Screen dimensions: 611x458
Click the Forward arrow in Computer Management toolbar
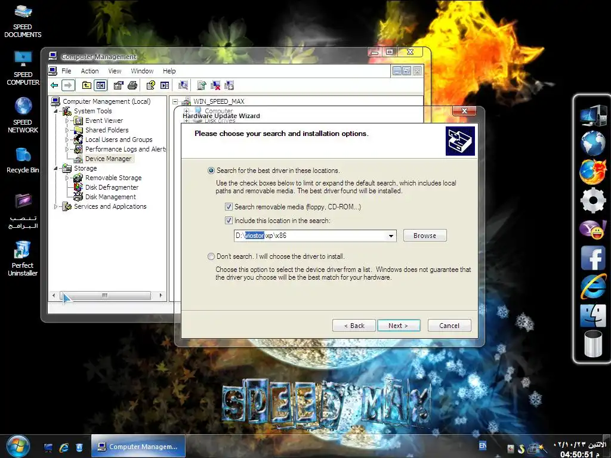[x=68, y=85]
